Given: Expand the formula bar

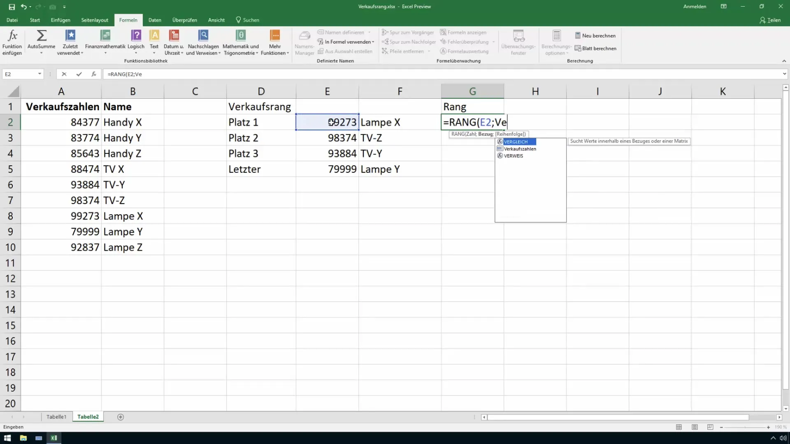Looking at the screenshot, I should pos(784,74).
